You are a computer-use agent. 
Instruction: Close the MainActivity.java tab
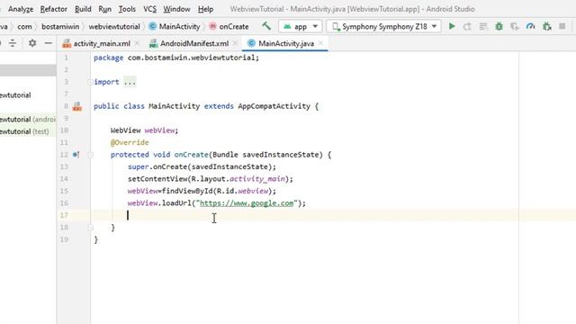(320, 43)
